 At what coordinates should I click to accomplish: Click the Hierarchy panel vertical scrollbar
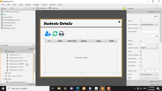coord(34,63)
